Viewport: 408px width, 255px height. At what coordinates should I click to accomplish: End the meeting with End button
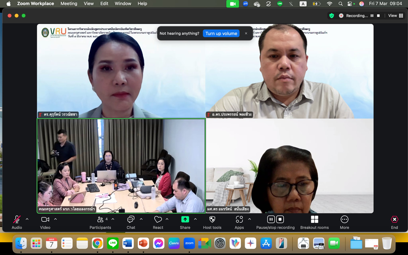[x=394, y=220]
